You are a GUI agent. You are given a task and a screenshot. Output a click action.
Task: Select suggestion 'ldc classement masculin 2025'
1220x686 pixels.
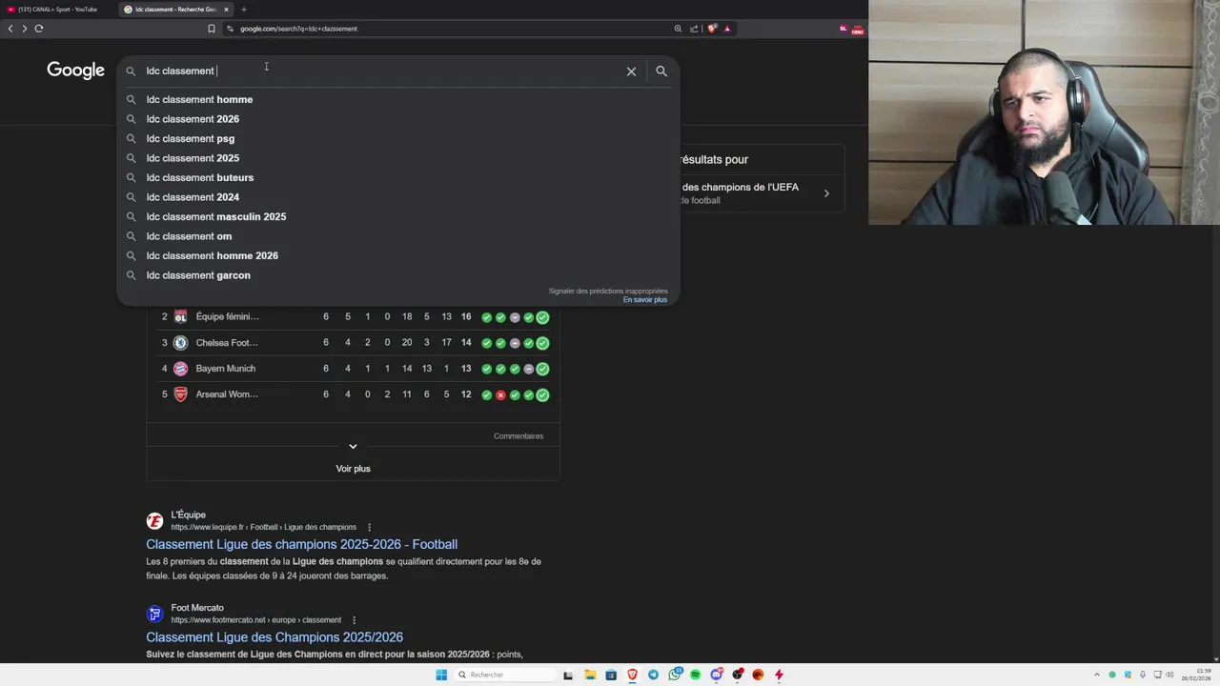click(x=398, y=216)
